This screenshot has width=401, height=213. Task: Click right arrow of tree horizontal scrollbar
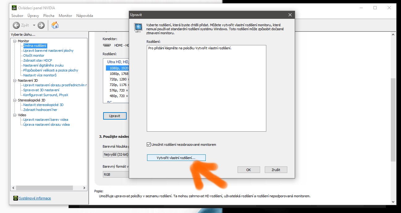point(85,188)
